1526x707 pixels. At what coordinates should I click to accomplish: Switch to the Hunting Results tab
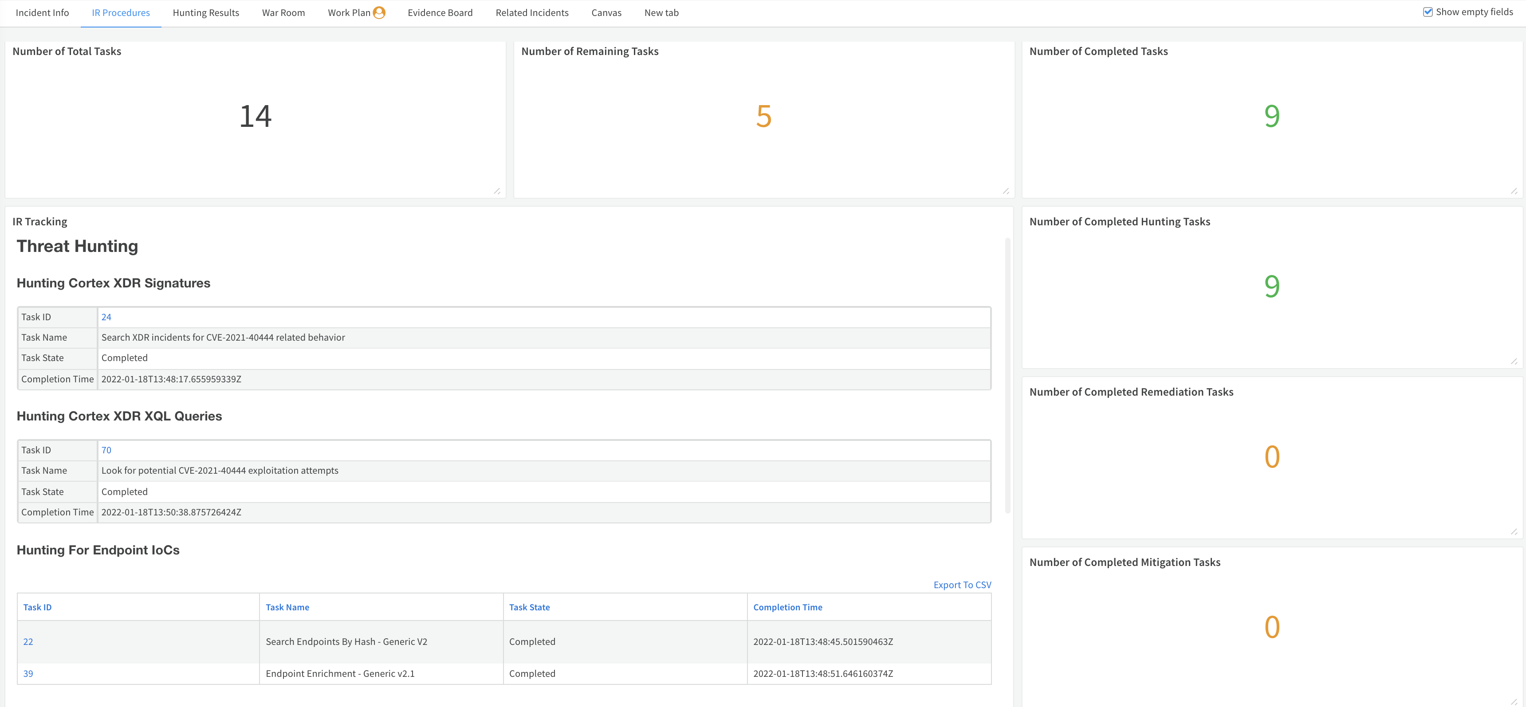point(205,12)
